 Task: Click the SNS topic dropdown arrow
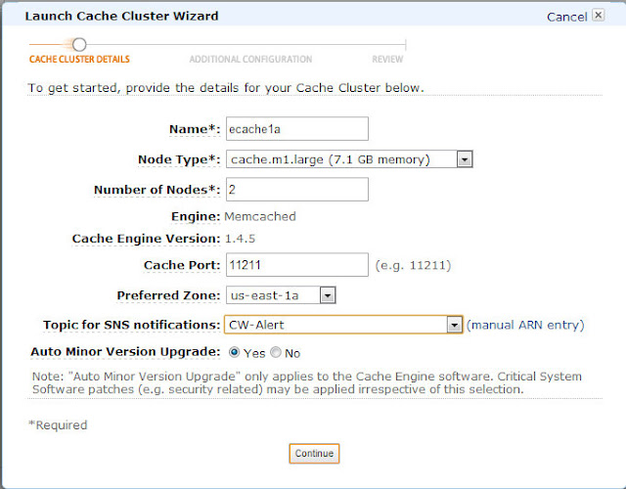[454, 325]
